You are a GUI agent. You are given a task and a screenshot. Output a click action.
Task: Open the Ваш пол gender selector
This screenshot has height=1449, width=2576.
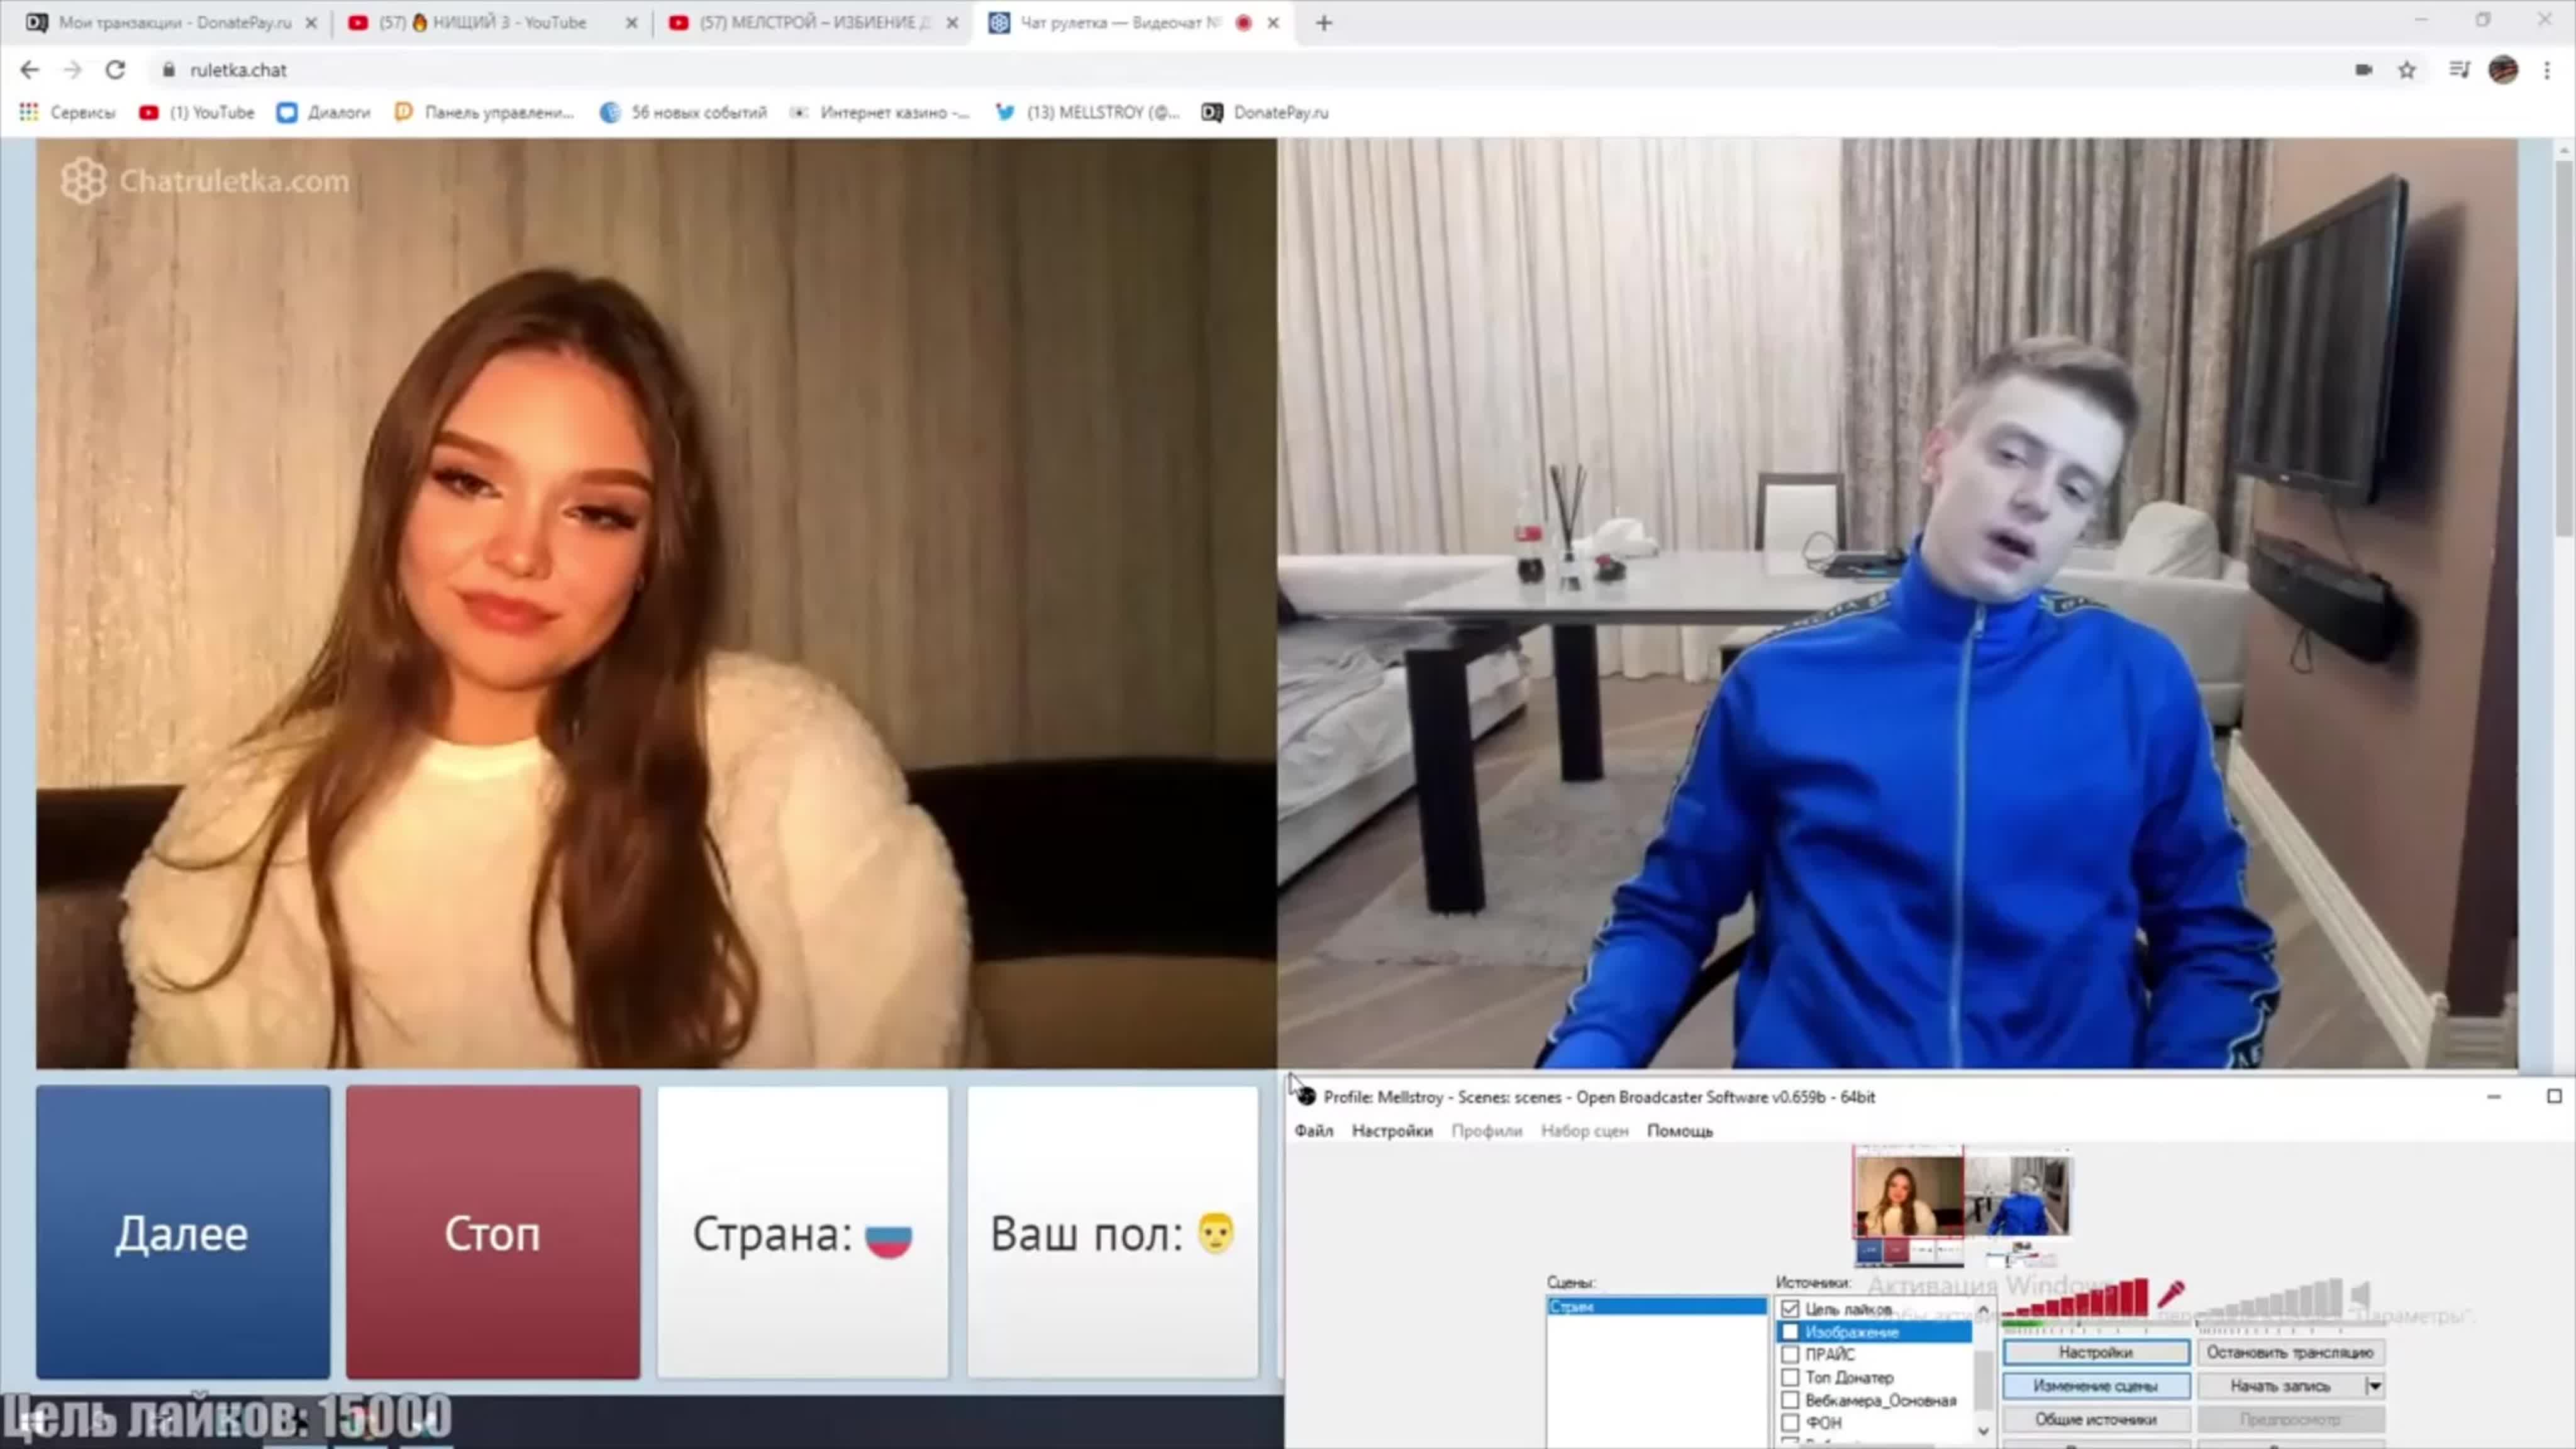(x=1112, y=1233)
